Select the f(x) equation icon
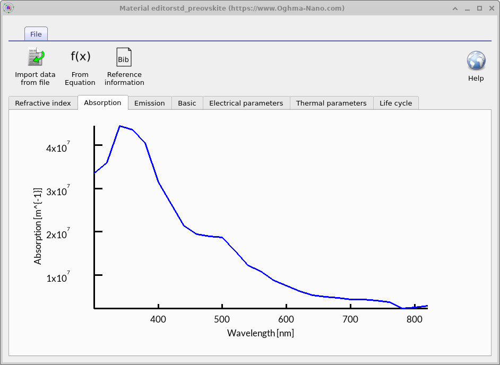 pyautogui.click(x=80, y=56)
